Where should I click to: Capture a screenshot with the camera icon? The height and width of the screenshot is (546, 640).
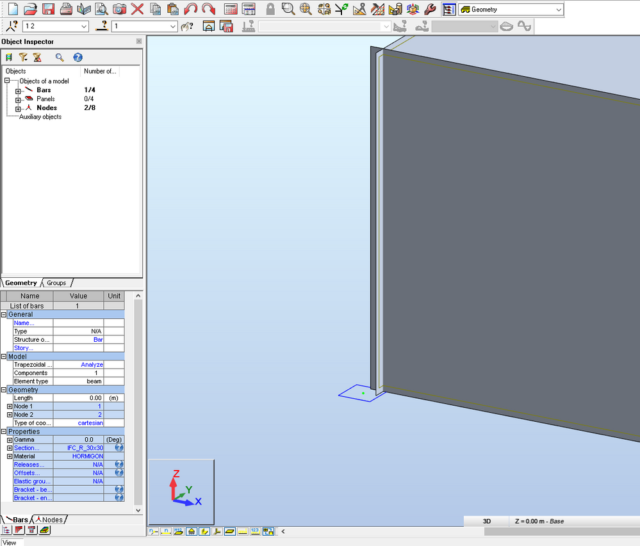click(119, 8)
